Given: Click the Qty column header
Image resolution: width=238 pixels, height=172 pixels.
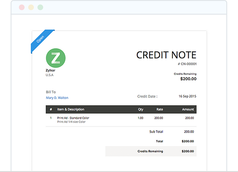Looking at the screenshot, I should pos(141,109).
